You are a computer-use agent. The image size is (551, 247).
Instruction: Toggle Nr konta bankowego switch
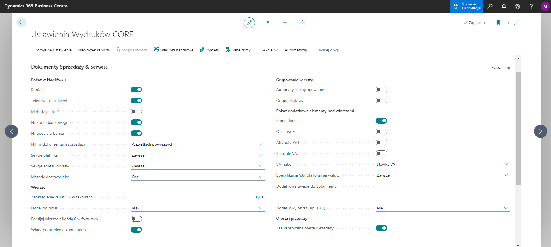click(136, 122)
